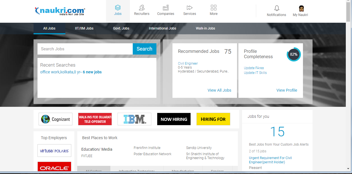Select the Walk-in Jobs tab

(x=205, y=28)
